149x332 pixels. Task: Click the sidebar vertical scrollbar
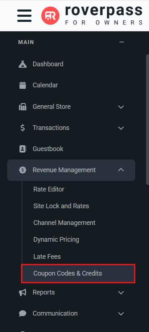pos(147,120)
